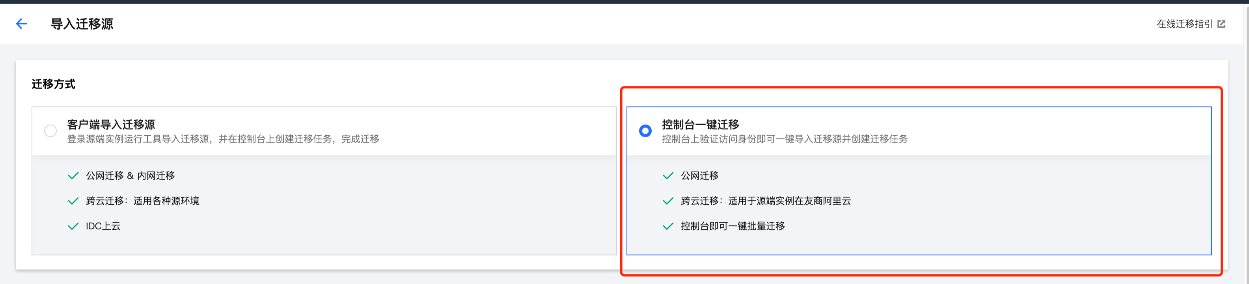Click the 控制台一键迁移 card title
1249x284 pixels.
700,124
